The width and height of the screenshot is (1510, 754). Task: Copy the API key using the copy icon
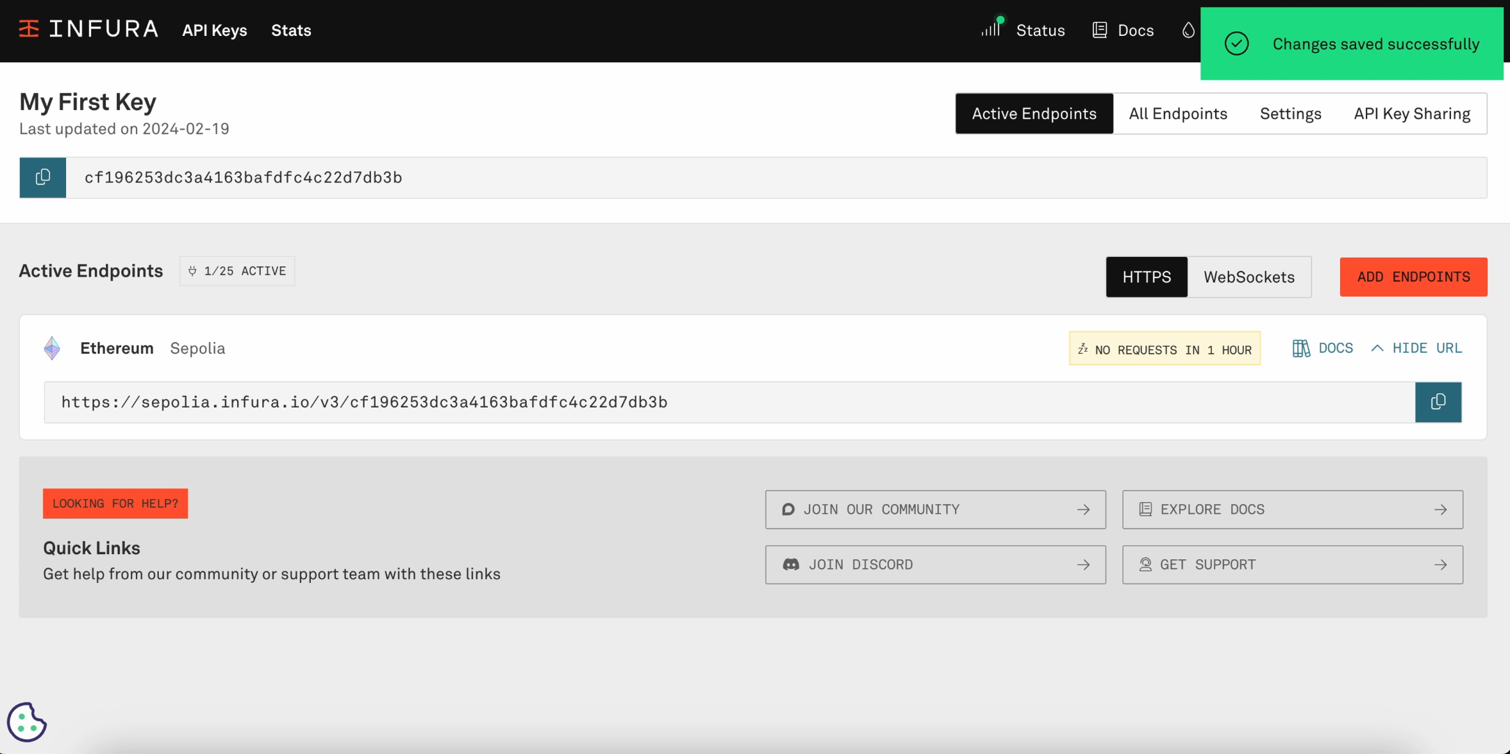coord(42,177)
